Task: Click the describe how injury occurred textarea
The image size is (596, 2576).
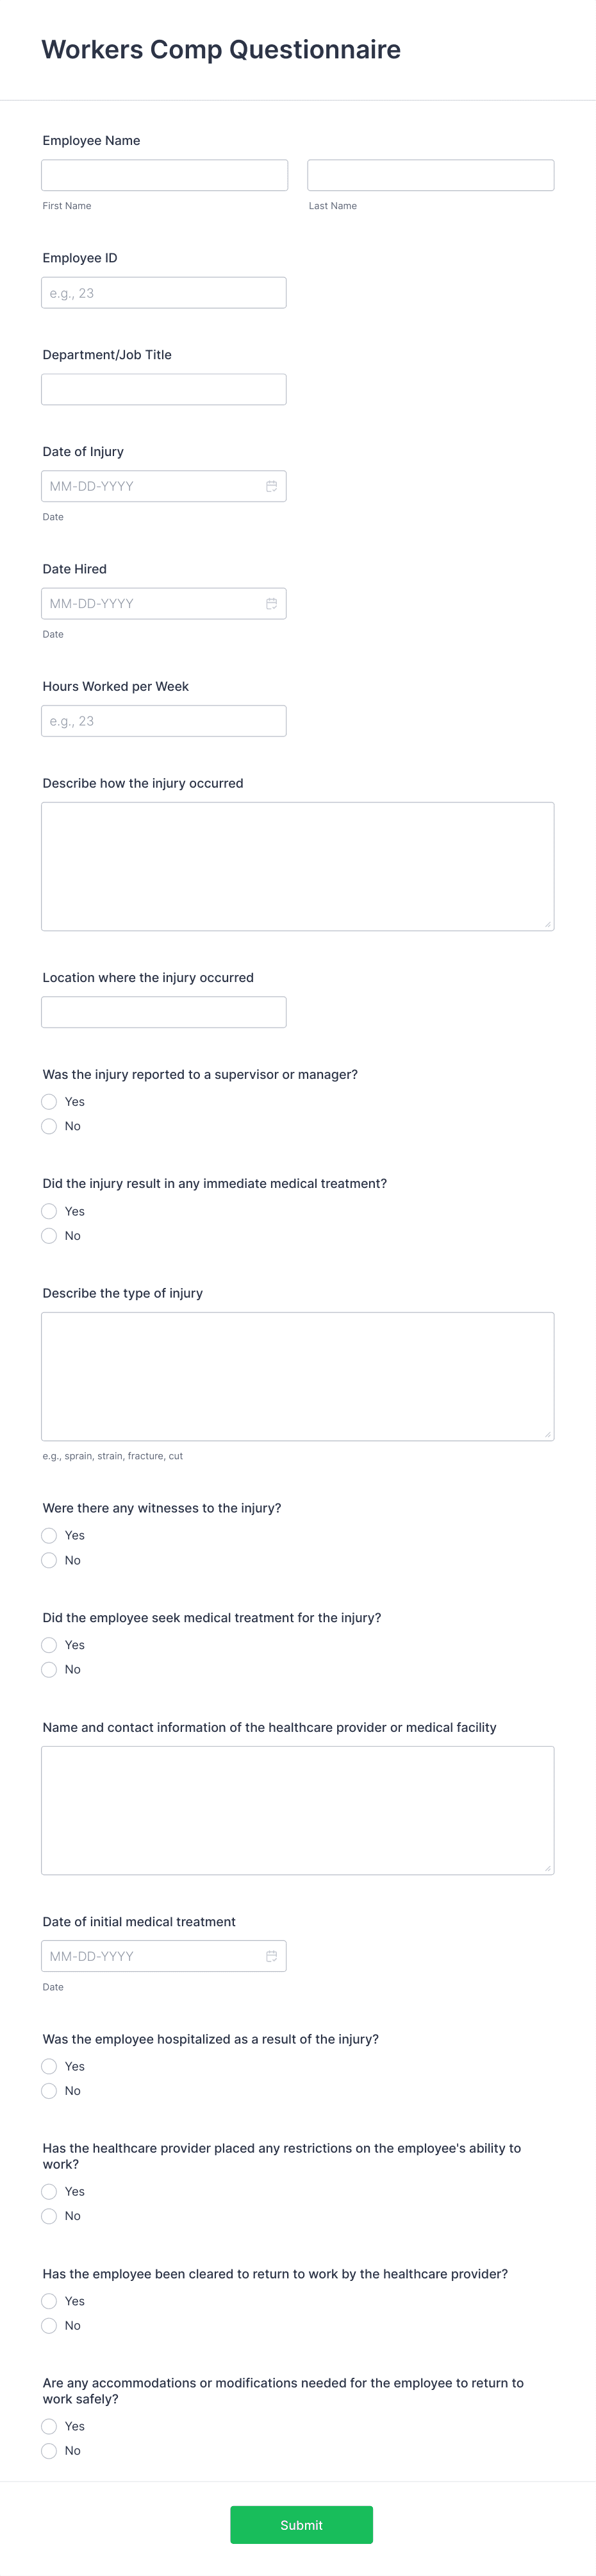Action: pyautogui.click(x=297, y=865)
